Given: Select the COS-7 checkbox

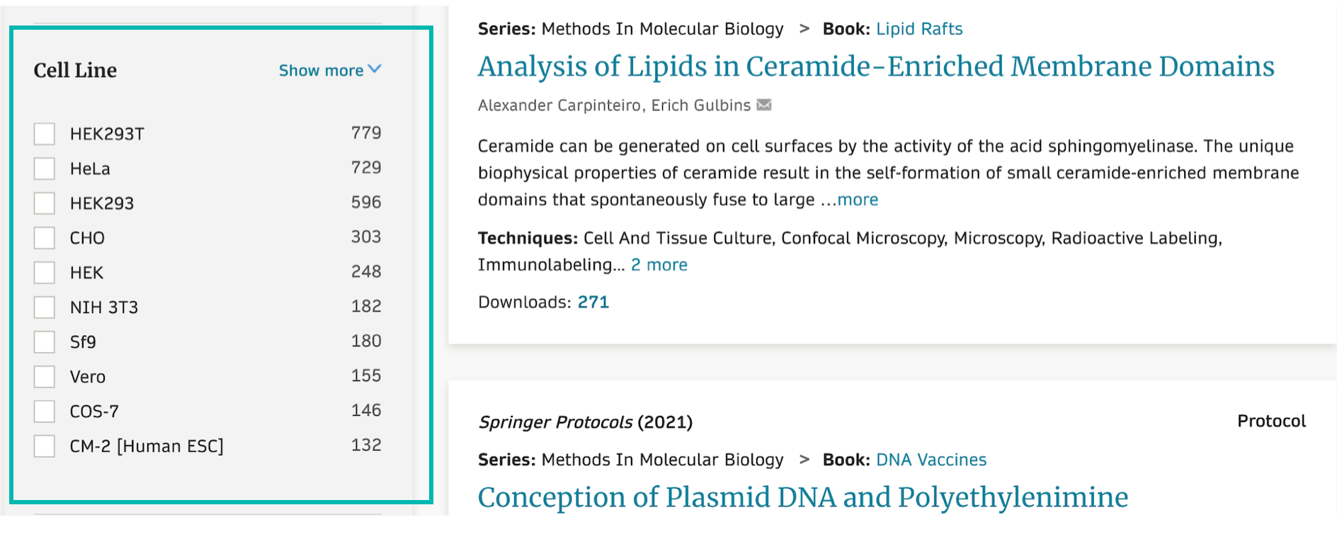Looking at the screenshot, I should 45,412.
